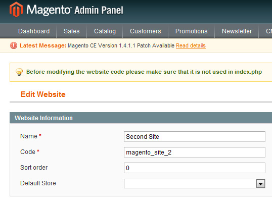
Task: Open the Dashboard menu
Action: point(34,31)
